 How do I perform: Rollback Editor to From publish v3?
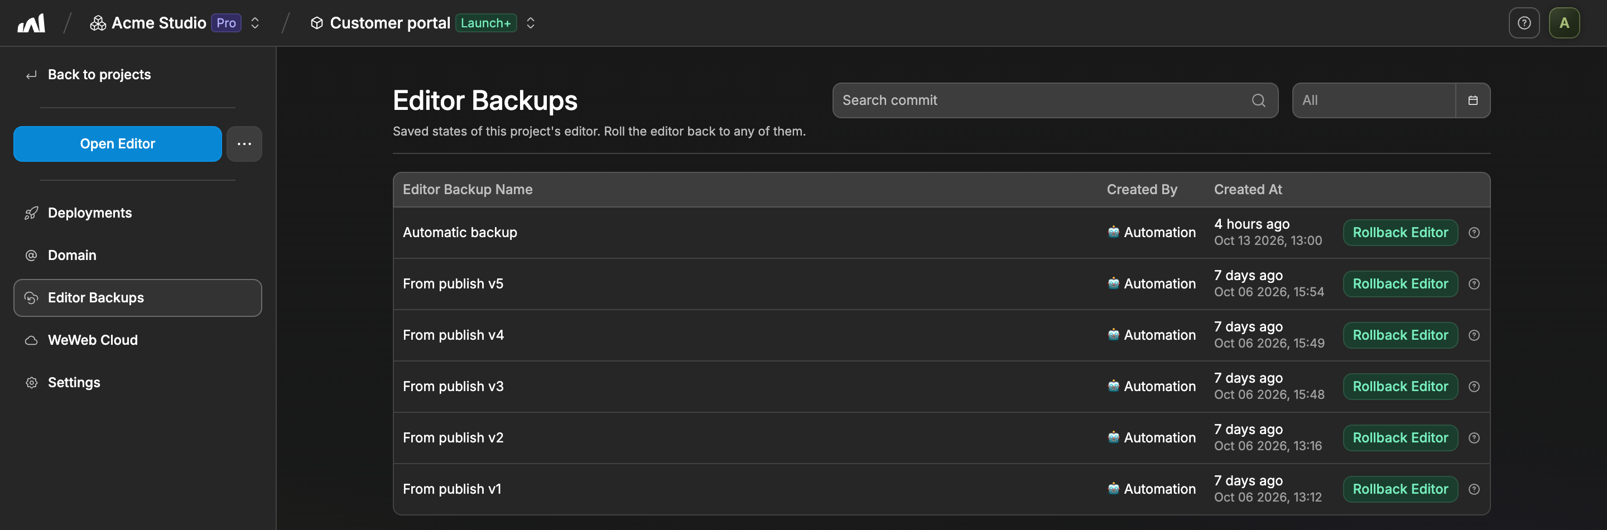click(1401, 387)
